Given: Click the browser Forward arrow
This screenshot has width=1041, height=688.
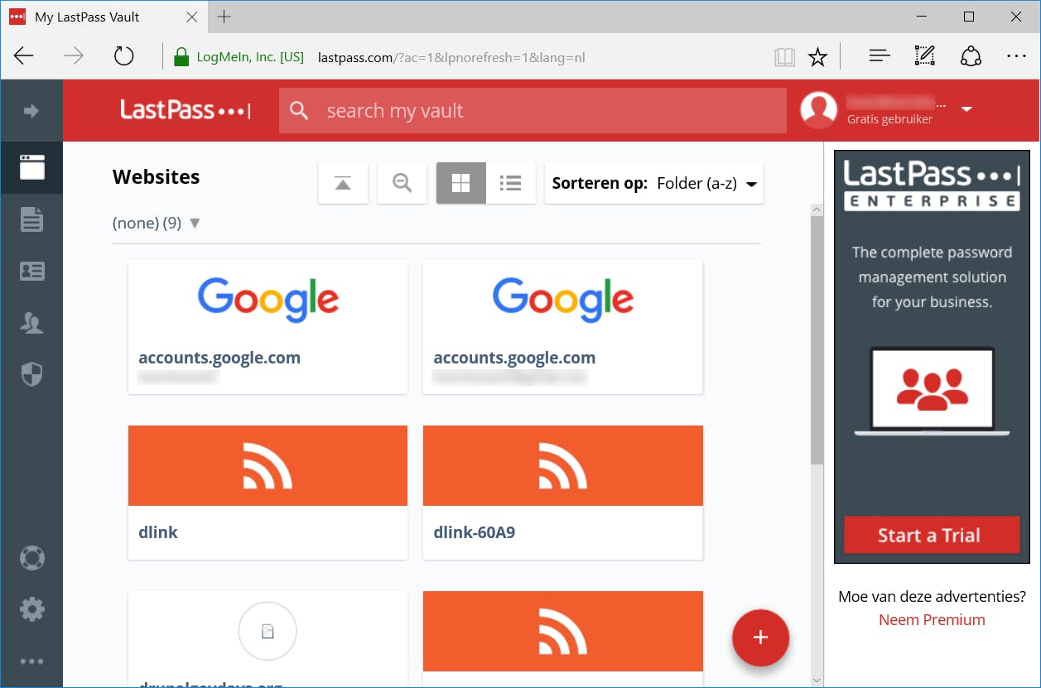Looking at the screenshot, I should pyautogui.click(x=74, y=56).
